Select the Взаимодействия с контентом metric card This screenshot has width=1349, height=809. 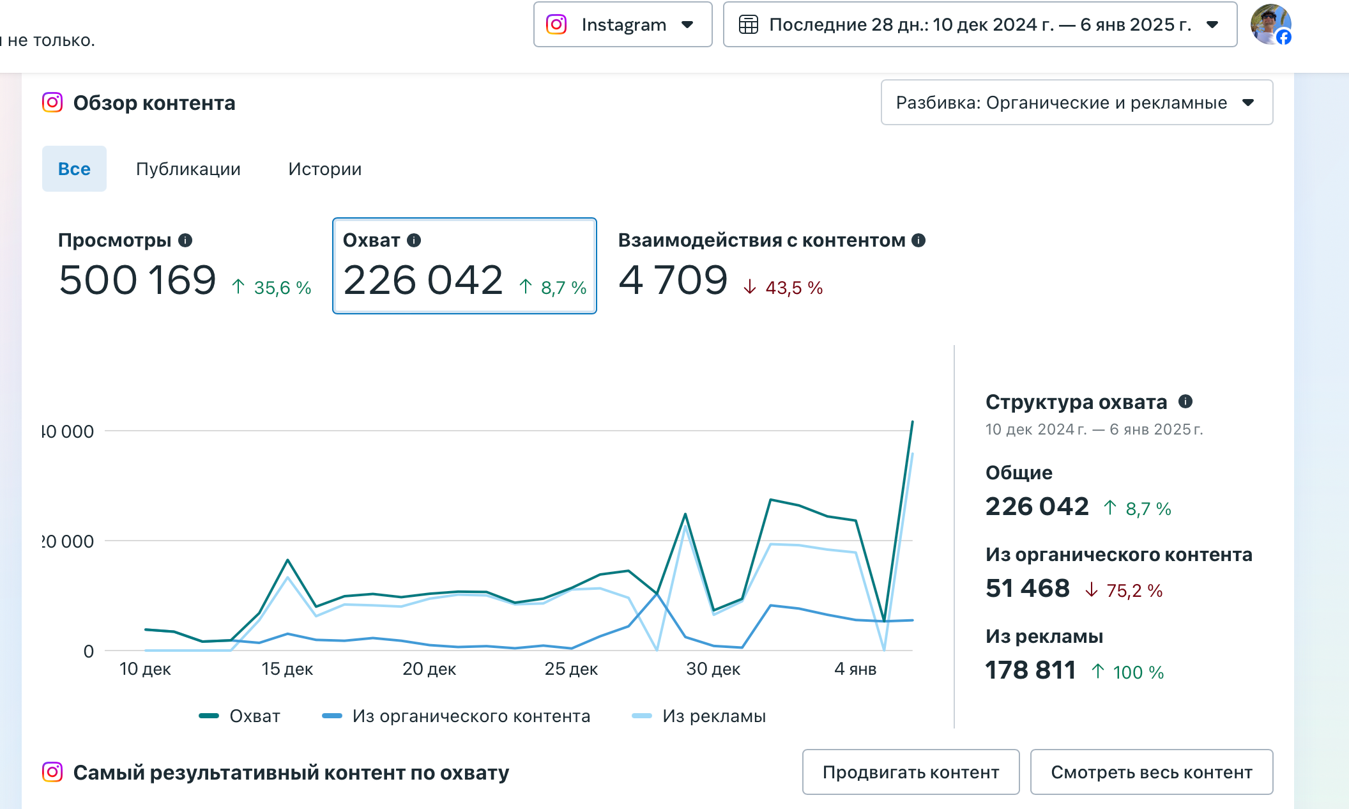(772, 266)
